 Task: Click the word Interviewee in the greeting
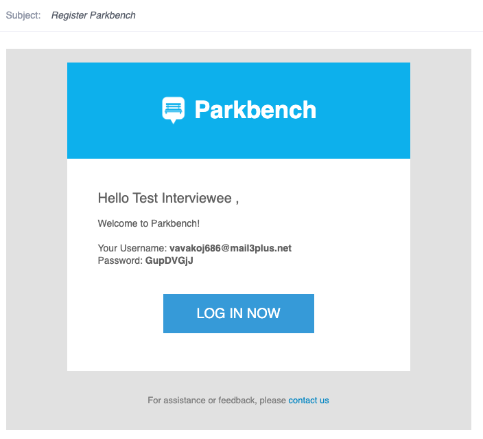pos(196,198)
